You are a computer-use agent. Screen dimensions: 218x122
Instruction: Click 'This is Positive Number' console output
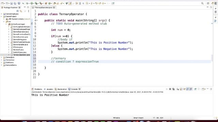[x=50, y=95]
